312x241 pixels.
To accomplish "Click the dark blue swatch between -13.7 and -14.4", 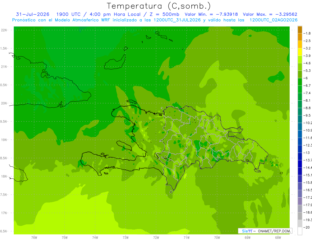I will click(300, 164).
